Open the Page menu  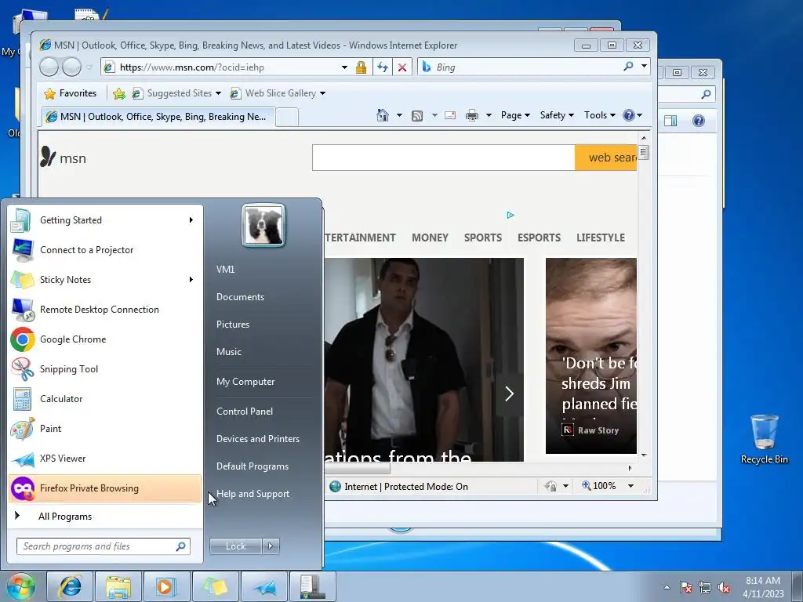[x=515, y=115]
